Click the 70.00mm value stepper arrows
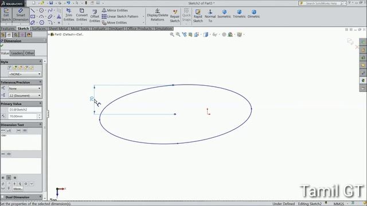Viewport: 367px width, 206px height. (40, 116)
